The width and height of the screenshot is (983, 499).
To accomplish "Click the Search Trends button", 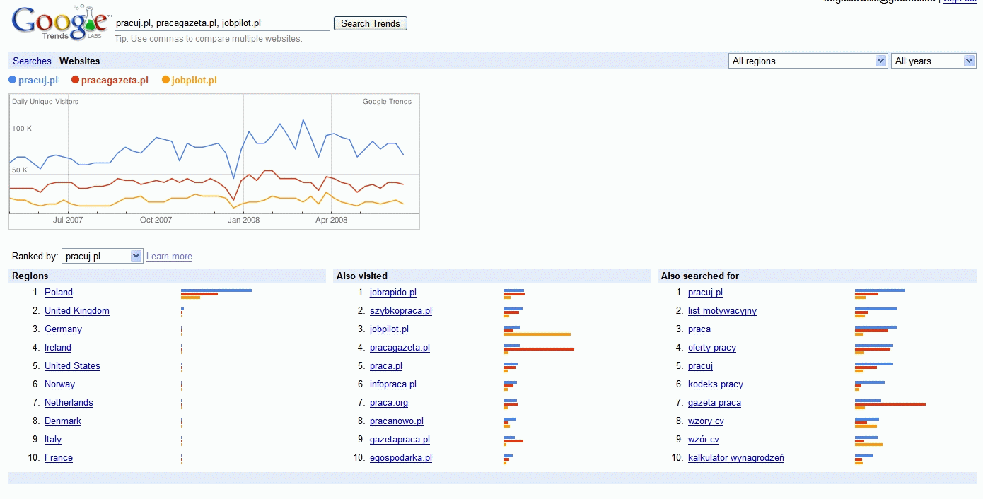I will [371, 23].
